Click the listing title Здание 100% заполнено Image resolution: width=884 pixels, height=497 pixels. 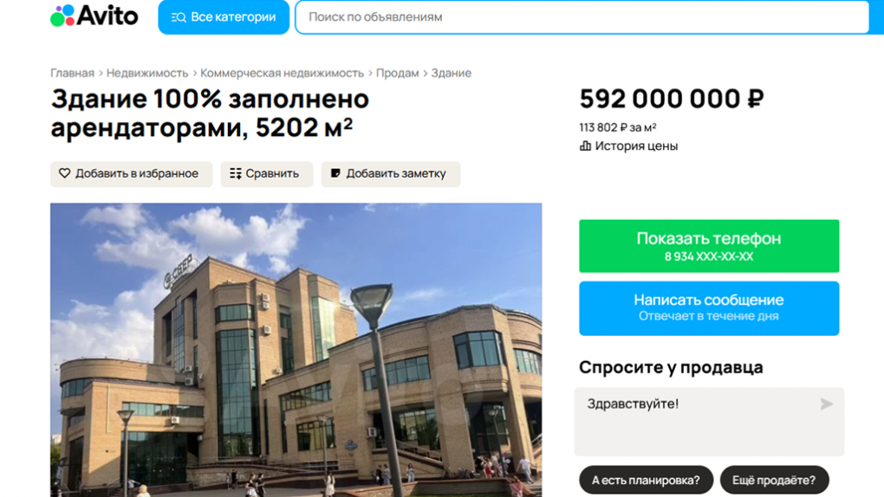click(x=210, y=99)
